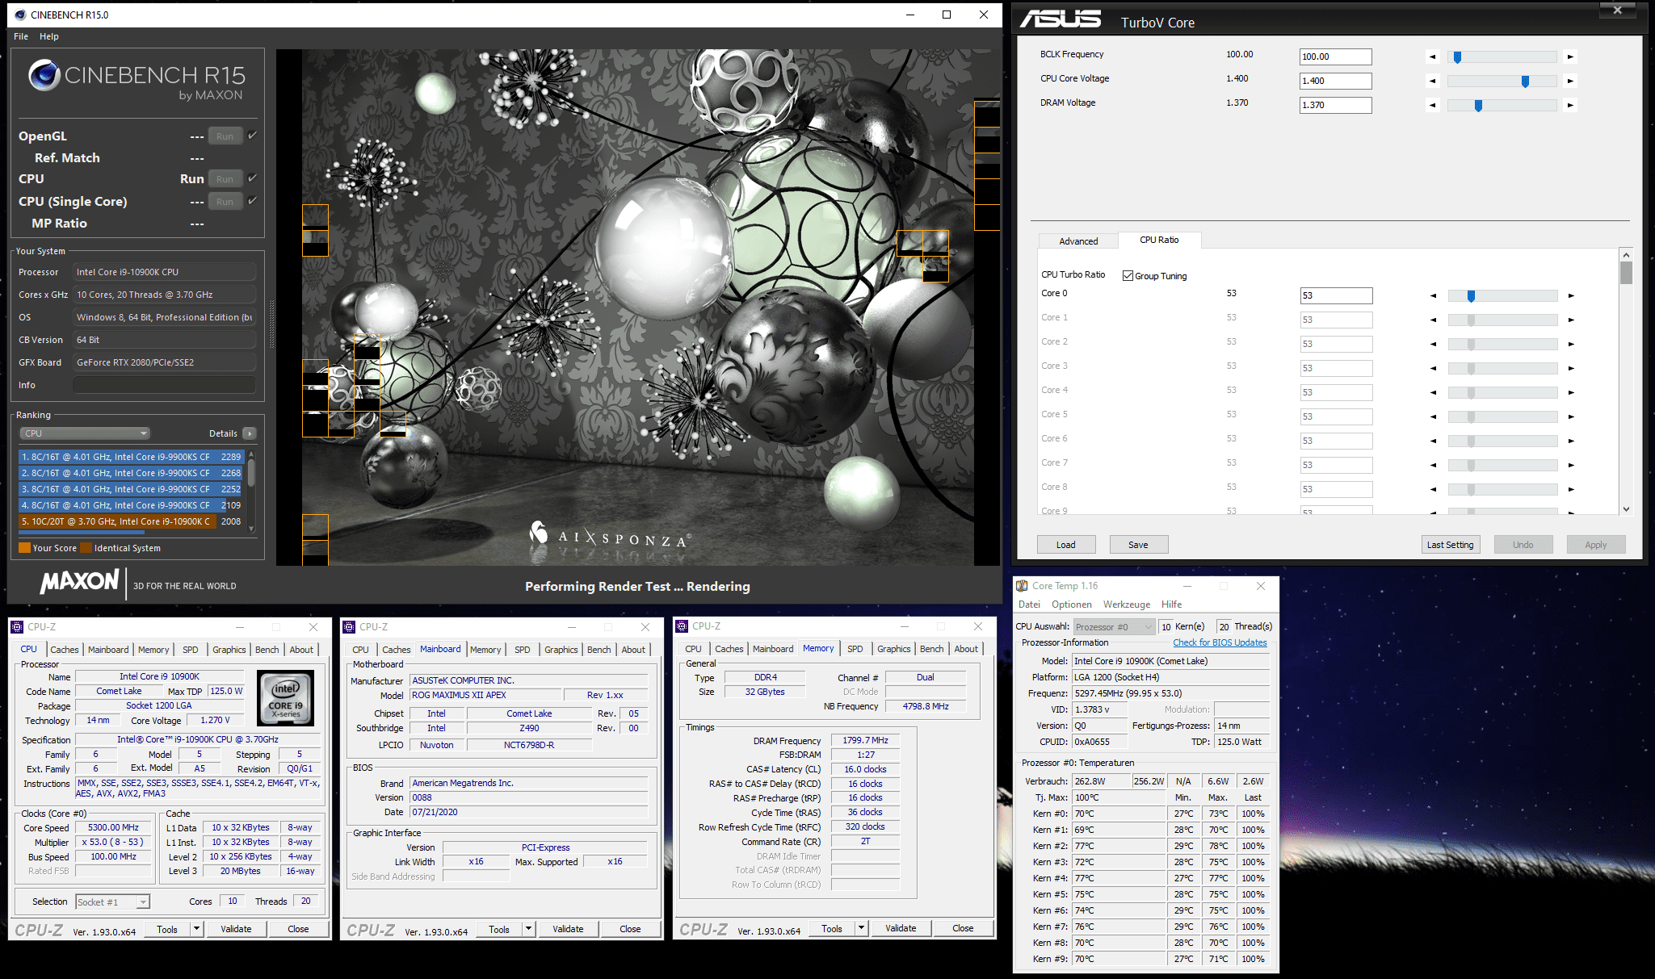This screenshot has height=979, width=1655.
Task: Click the first CPU-Z window title icon
Action: (17, 627)
